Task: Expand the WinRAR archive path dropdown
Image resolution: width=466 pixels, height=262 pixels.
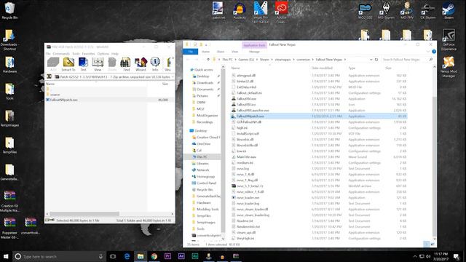Action: 173,76
